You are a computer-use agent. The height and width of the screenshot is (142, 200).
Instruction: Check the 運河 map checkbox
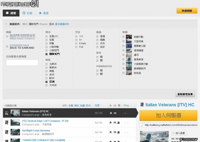click(x=123, y=55)
